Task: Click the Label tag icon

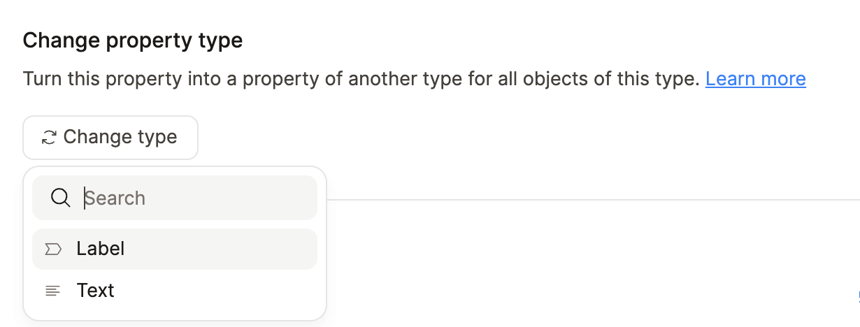Action: (x=52, y=249)
